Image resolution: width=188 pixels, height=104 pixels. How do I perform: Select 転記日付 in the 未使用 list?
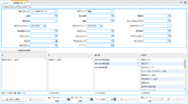[162, 64]
